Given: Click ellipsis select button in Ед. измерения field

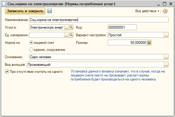Looking at the screenshot, I should (66, 35).
